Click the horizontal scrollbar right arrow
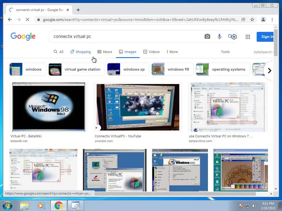This screenshot has width=282, height=211. (271, 194)
